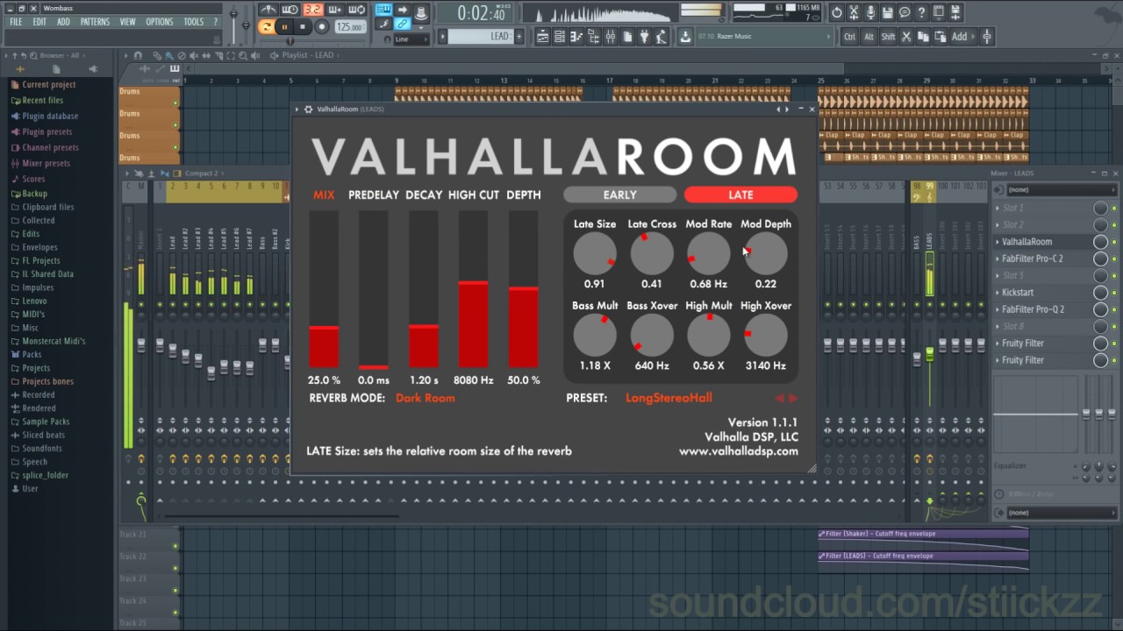Open the FILE menu

tap(16, 22)
